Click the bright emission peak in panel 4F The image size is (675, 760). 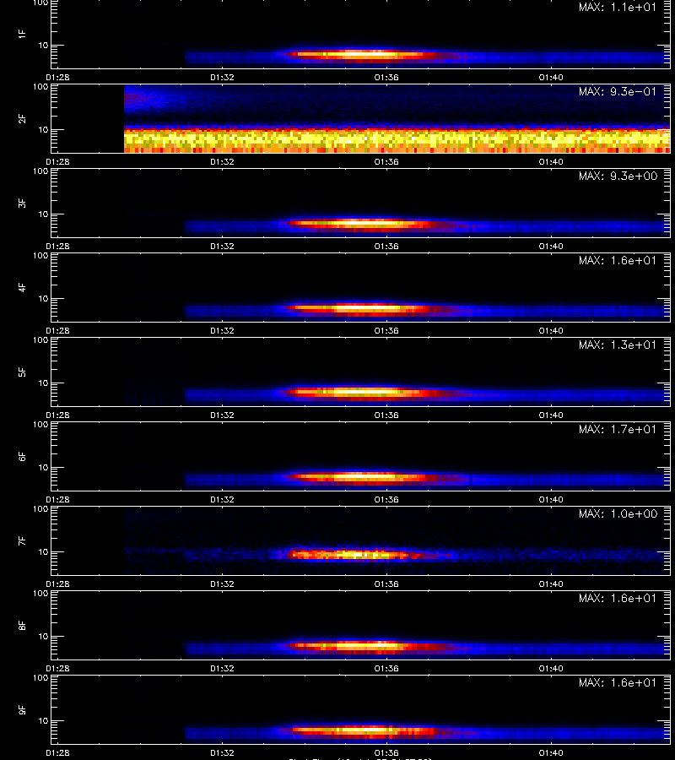[361, 307]
